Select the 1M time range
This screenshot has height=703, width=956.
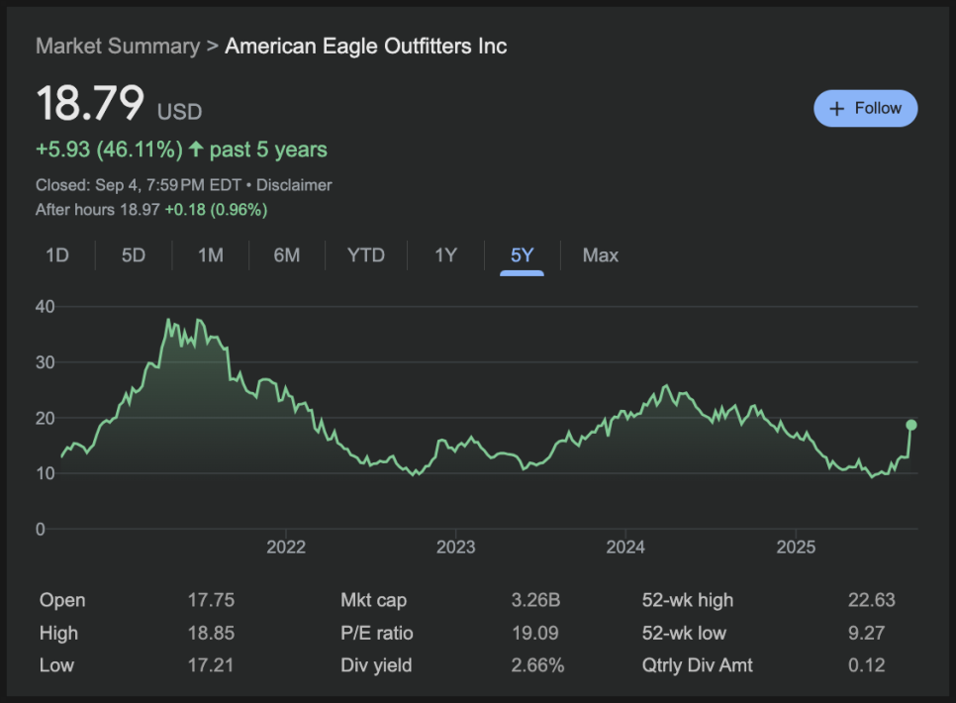[x=211, y=255]
